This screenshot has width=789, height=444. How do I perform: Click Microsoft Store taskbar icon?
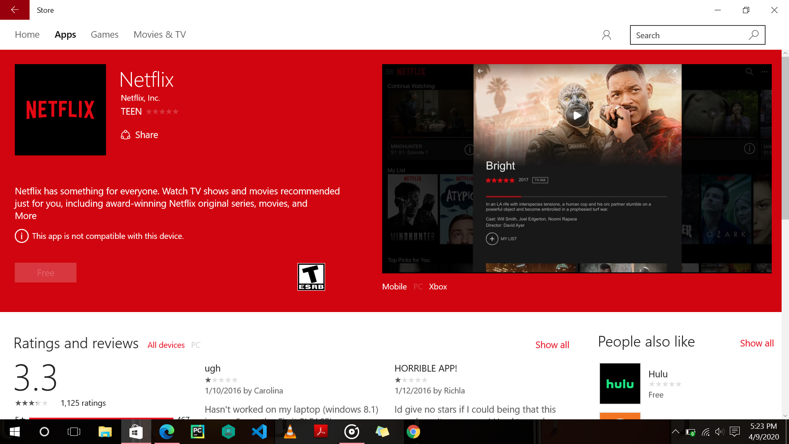(136, 432)
